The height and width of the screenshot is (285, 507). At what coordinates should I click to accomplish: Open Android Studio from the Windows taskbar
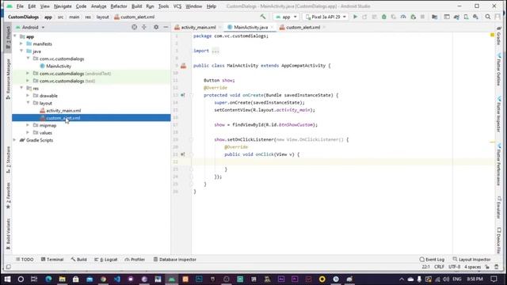tap(172, 279)
